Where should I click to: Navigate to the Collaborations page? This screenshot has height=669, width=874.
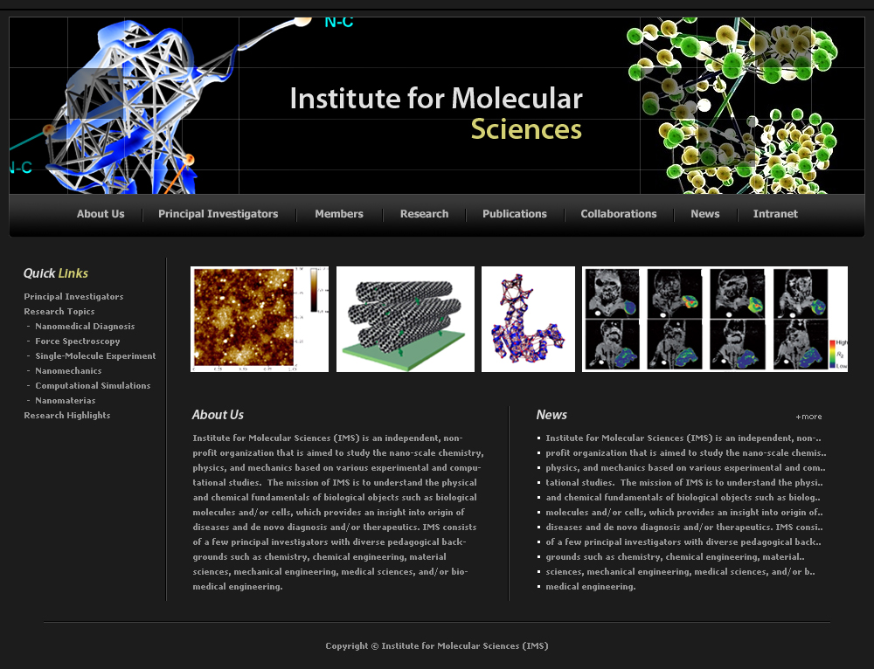[x=619, y=214]
